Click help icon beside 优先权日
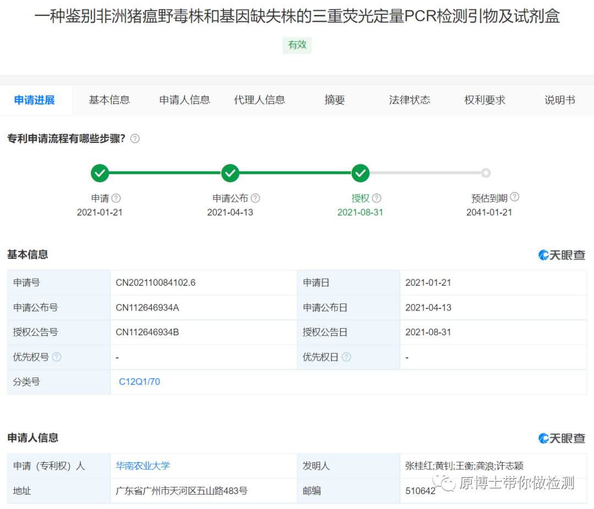 346,357
